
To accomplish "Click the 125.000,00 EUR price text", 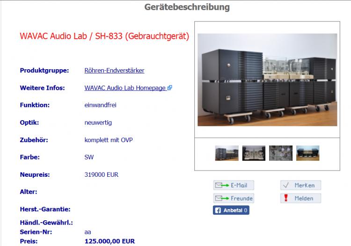I will click(x=110, y=241).
